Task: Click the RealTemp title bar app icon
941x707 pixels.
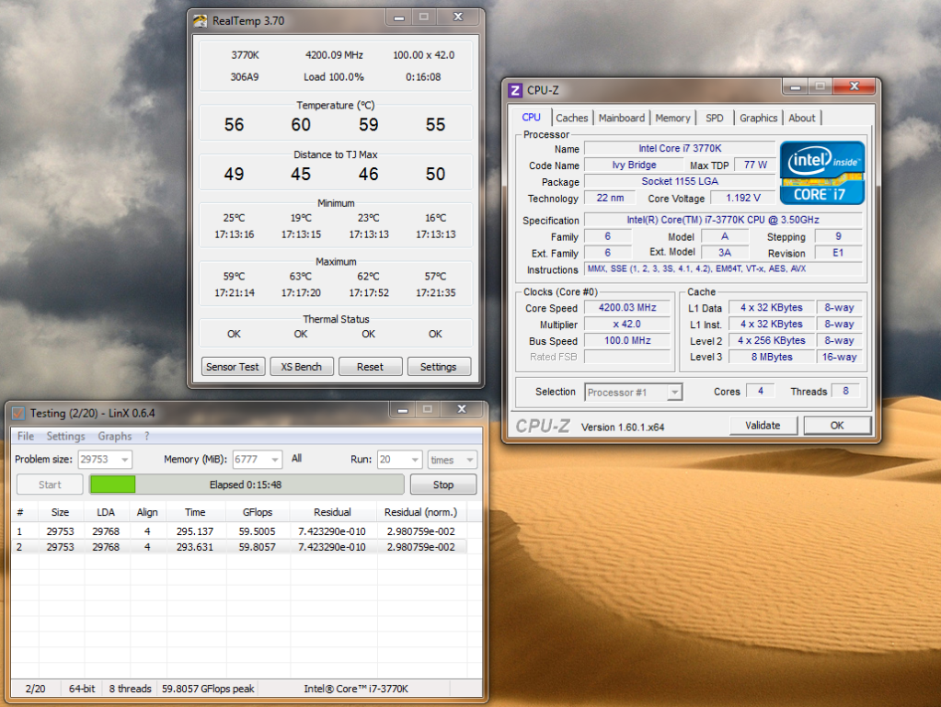Action: (200, 21)
